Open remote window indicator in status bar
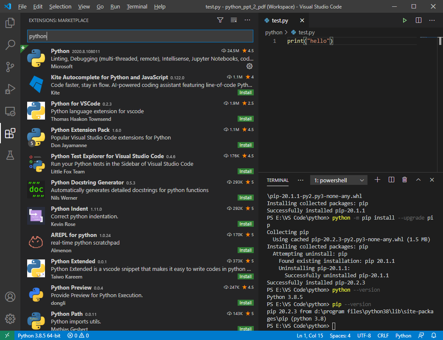Image resolution: width=443 pixels, height=340 pixels. 7,335
